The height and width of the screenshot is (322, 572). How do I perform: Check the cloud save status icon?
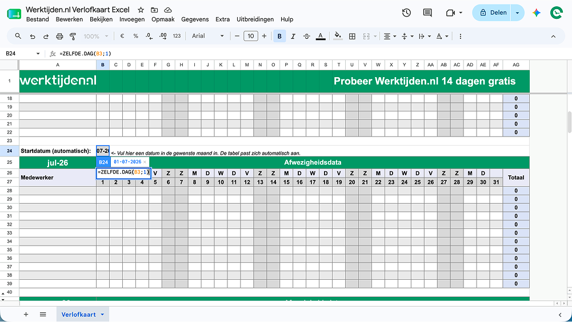(x=168, y=10)
